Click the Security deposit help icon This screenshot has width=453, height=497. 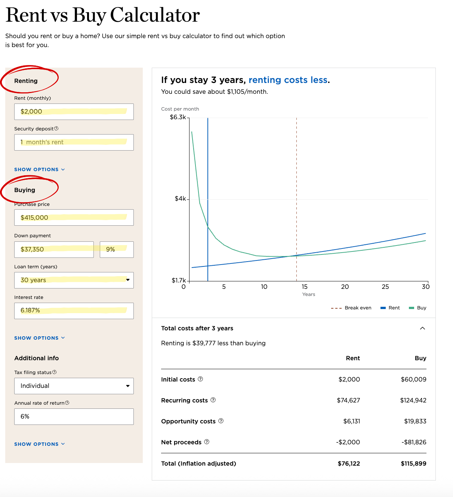56,129
